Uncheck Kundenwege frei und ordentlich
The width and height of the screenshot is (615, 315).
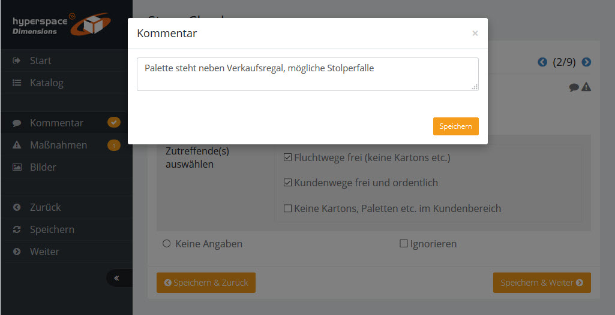pyautogui.click(x=287, y=183)
